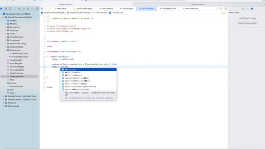Show the History inspector
The height and width of the screenshot is (149, 265).
pos(248,8)
